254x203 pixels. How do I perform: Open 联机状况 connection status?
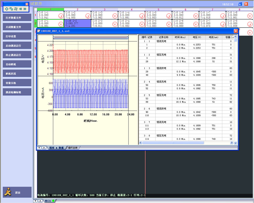pos(17,74)
